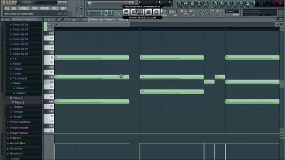Click the render audio shortcut icon
Screen dimensions: 285x160
click(x=228, y=4)
